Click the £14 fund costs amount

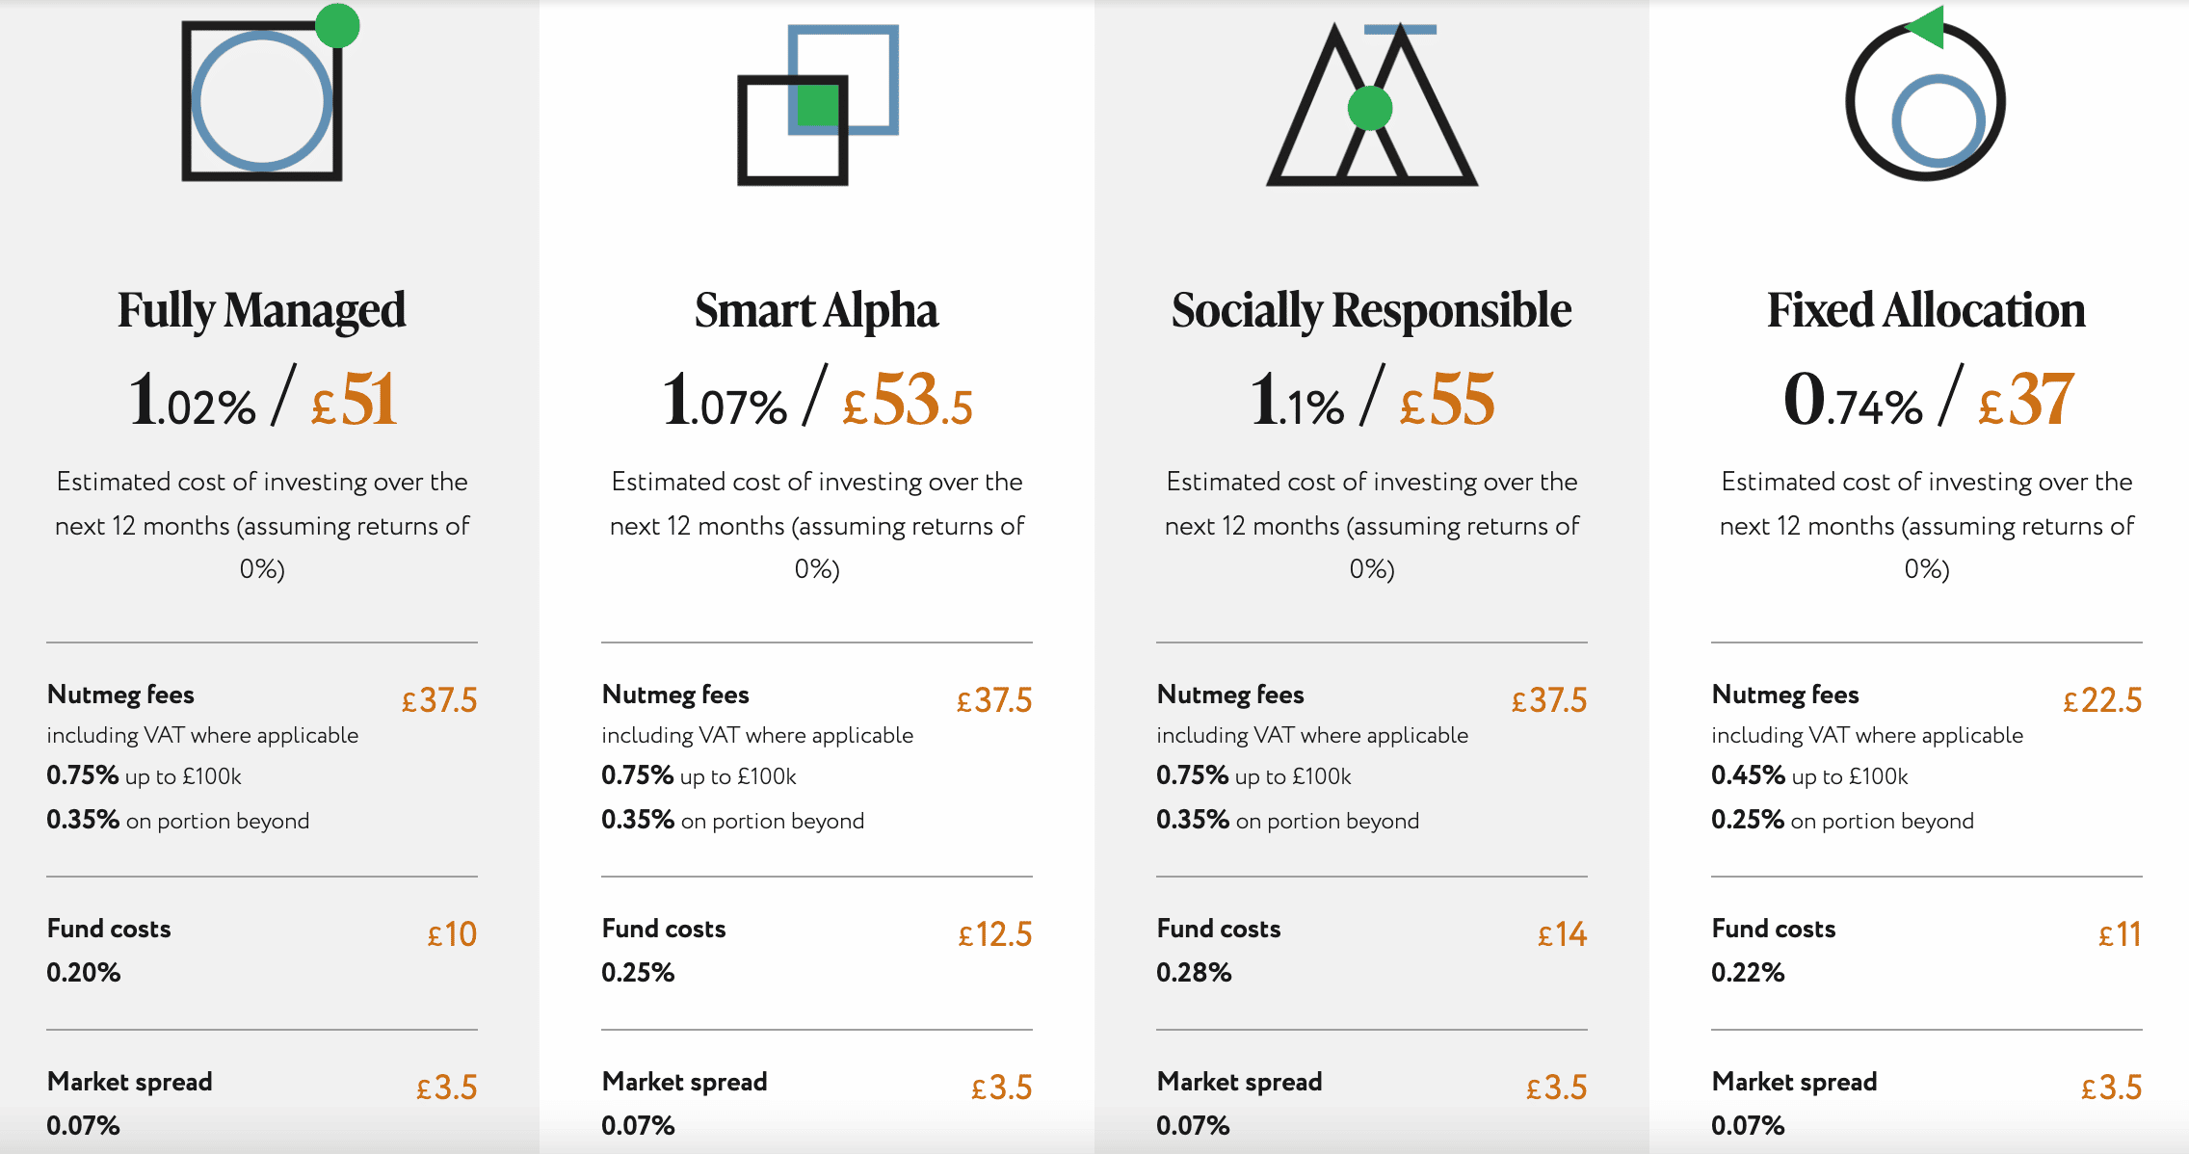pos(1563,934)
